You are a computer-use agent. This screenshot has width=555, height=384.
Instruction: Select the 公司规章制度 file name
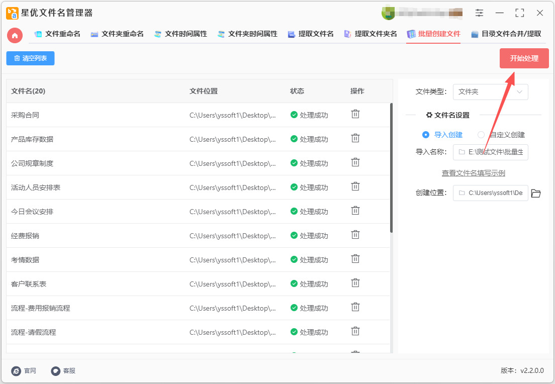(32, 163)
